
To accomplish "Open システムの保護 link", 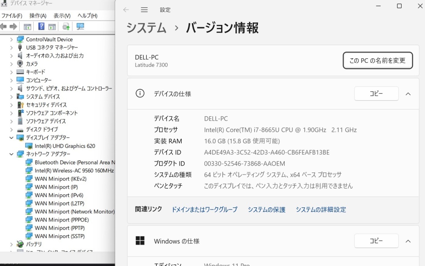I will tap(266, 209).
